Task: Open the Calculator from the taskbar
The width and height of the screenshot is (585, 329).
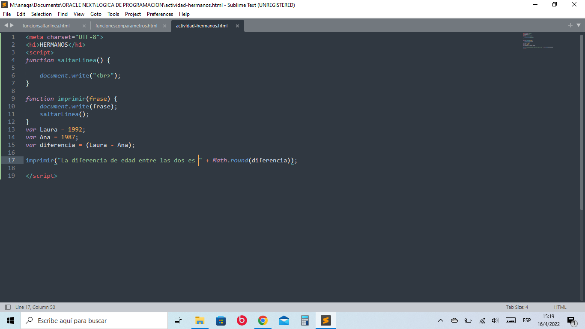Action: [304, 320]
